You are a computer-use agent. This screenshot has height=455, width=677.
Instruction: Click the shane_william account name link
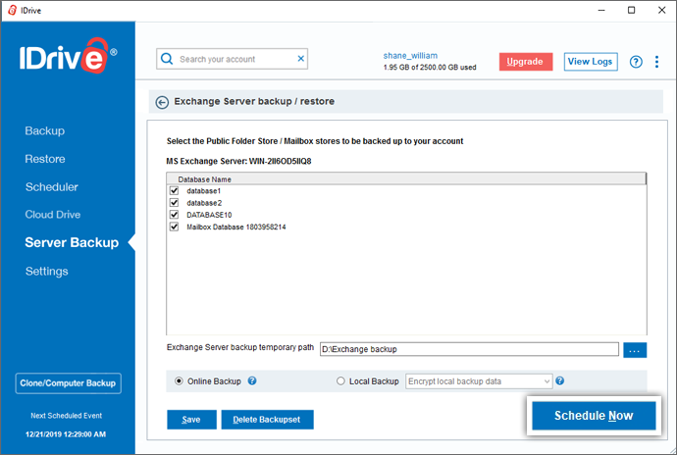[x=410, y=56]
